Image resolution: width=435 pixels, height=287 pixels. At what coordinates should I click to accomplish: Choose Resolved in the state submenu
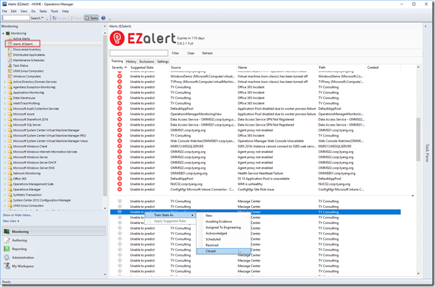point(224,245)
